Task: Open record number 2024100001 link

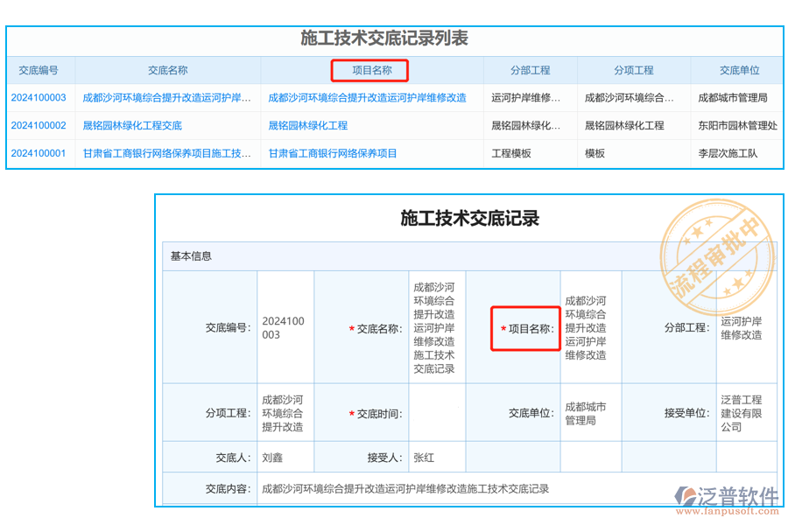Action: click(x=39, y=152)
